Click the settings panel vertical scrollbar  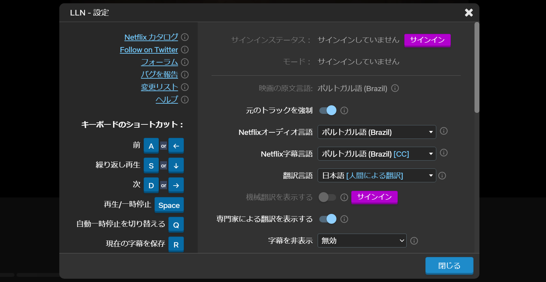tap(476, 67)
